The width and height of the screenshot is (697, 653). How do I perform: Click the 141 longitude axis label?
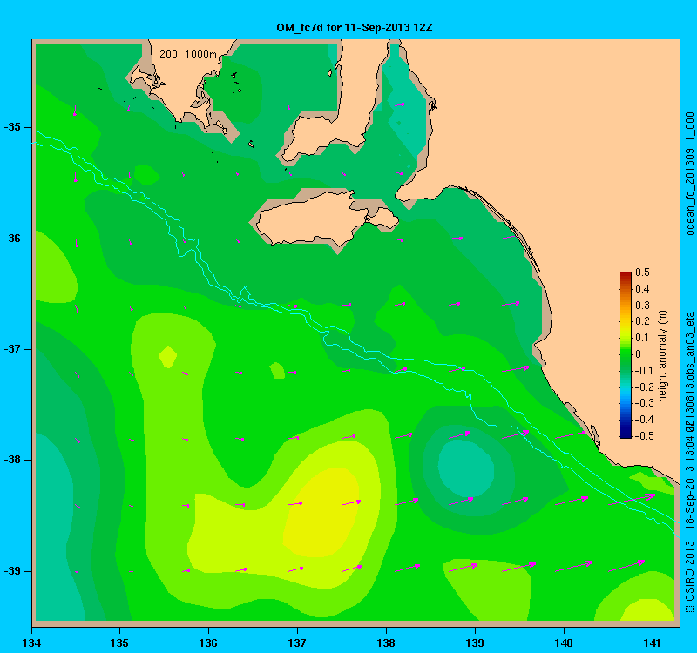tap(653, 643)
